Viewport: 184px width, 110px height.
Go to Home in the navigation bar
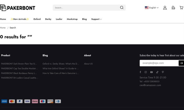point(3,19)
